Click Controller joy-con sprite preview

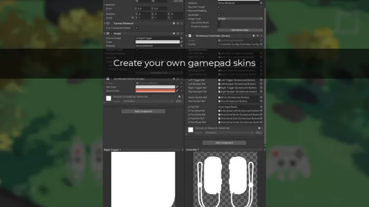click(x=225, y=179)
